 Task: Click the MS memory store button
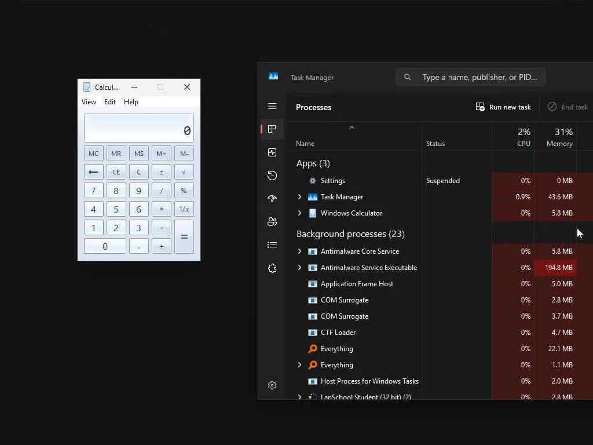(139, 154)
